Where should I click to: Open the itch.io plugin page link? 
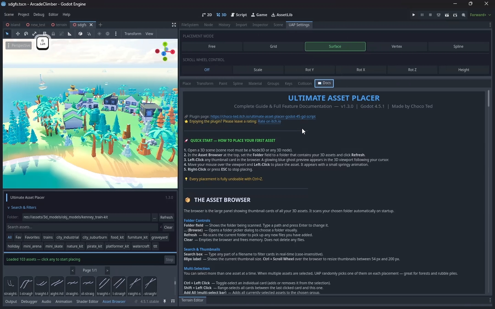tap(263, 117)
